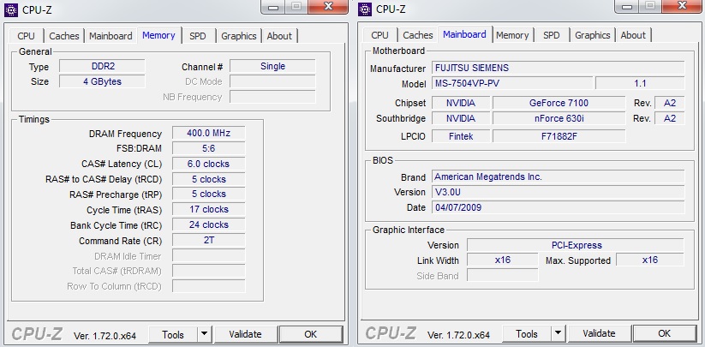Open About tab in right window
The height and width of the screenshot is (347, 705).
(x=633, y=35)
